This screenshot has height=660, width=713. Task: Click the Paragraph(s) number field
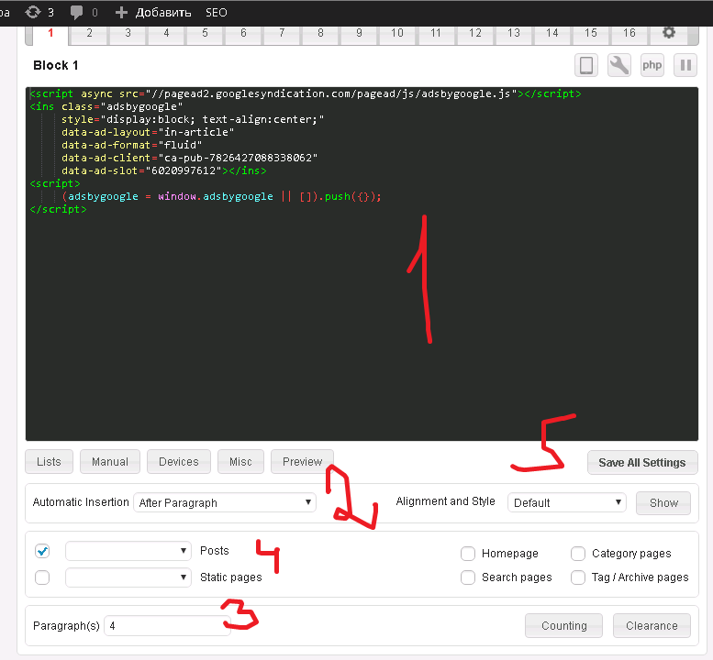[x=167, y=626]
